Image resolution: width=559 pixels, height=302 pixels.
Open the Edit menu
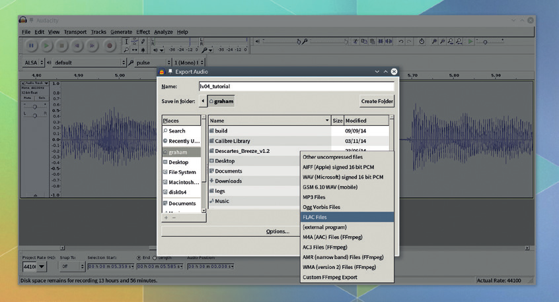pyautogui.click(x=39, y=32)
